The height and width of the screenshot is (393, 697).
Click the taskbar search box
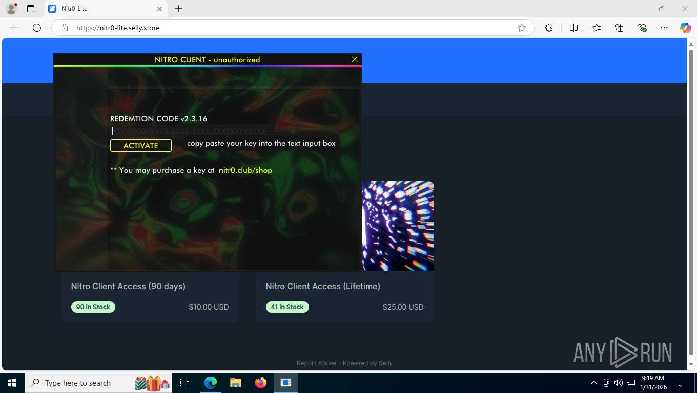click(x=99, y=383)
